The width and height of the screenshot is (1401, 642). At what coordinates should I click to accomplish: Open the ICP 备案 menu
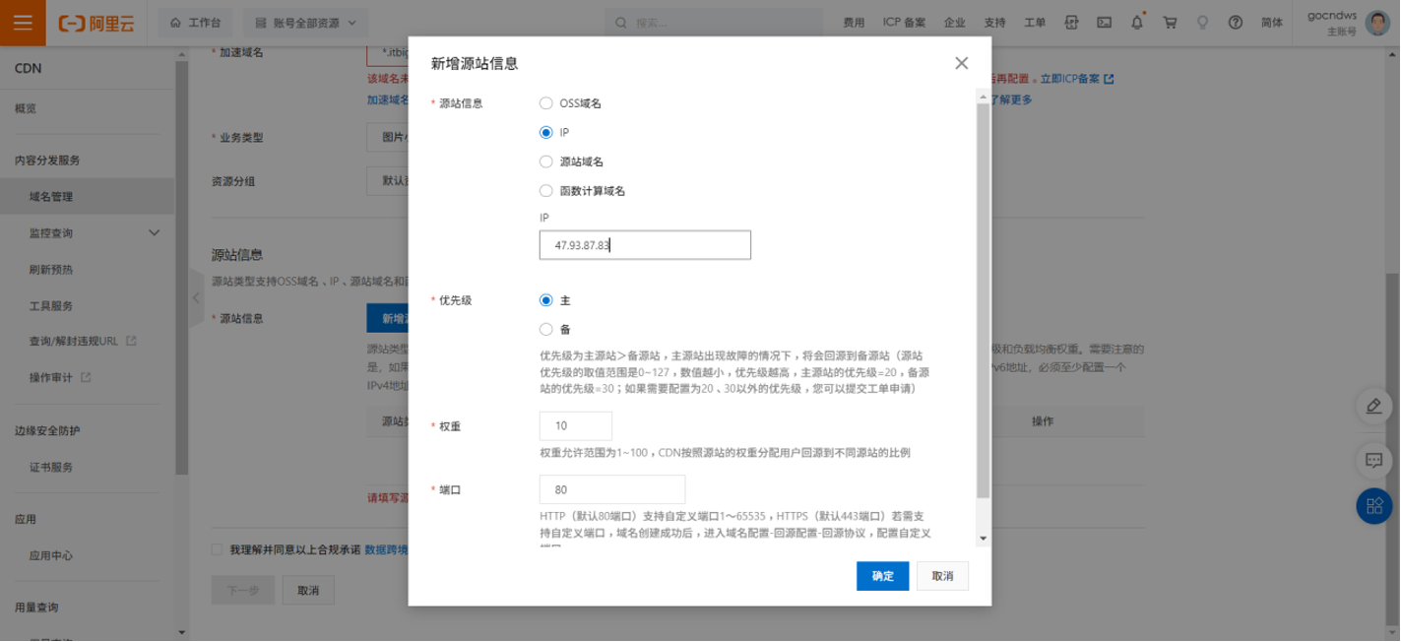click(x=904, y=23)
